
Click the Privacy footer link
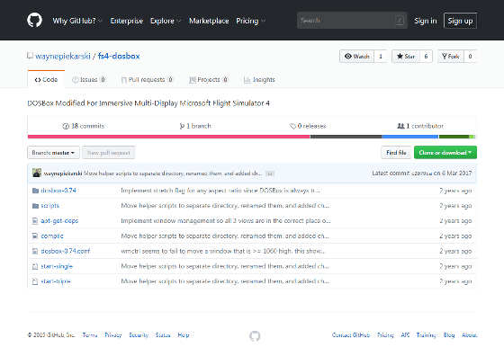coord(113,335)
